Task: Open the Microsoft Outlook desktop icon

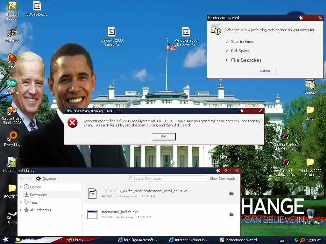Action: (x=12, y=11)
